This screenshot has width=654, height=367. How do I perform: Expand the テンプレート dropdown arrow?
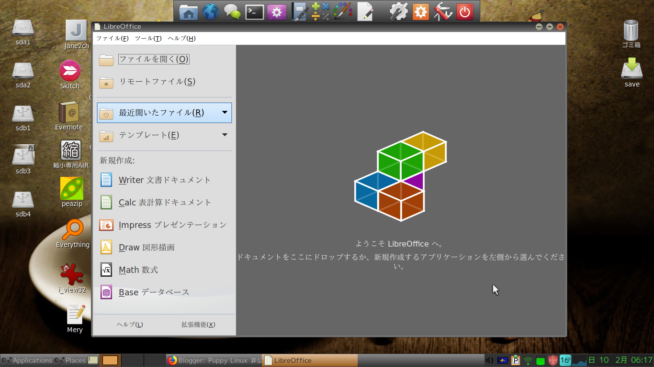pyautogui.click(x=225, y=135)
